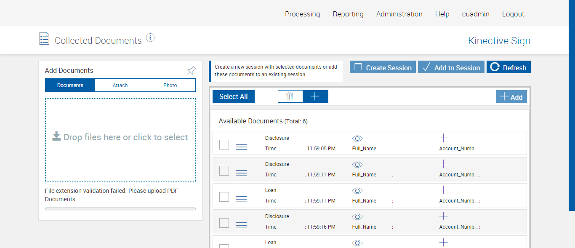
Task: Click the plus icon next to trash
Action: pos(315,96)
